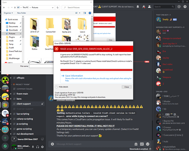Open the bans channel

point(19,99)
